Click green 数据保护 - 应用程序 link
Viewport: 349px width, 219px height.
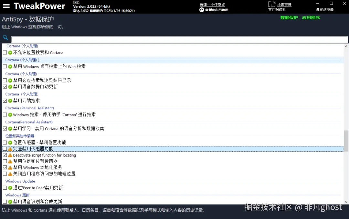tap(300, 17)
